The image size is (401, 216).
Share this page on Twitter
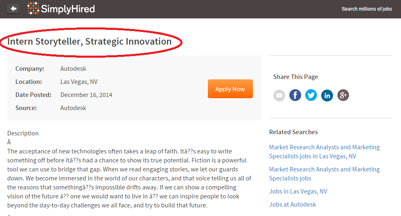(311, 95)
